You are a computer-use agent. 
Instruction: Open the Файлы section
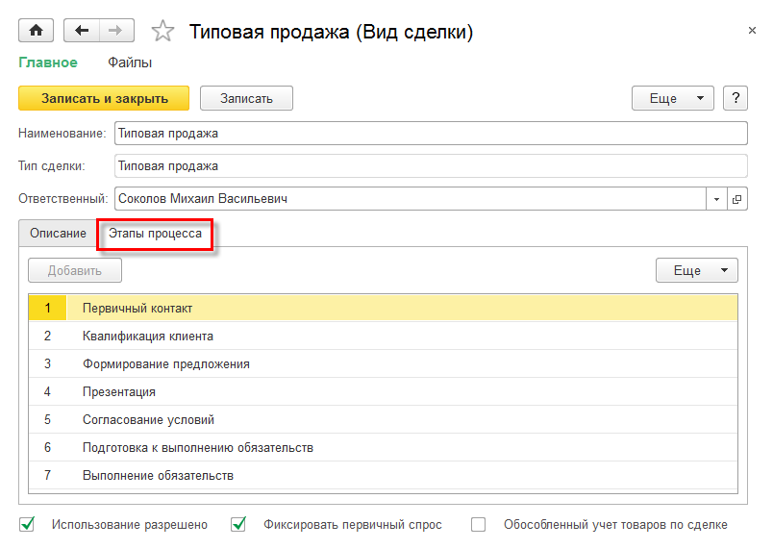coord(130,62)
